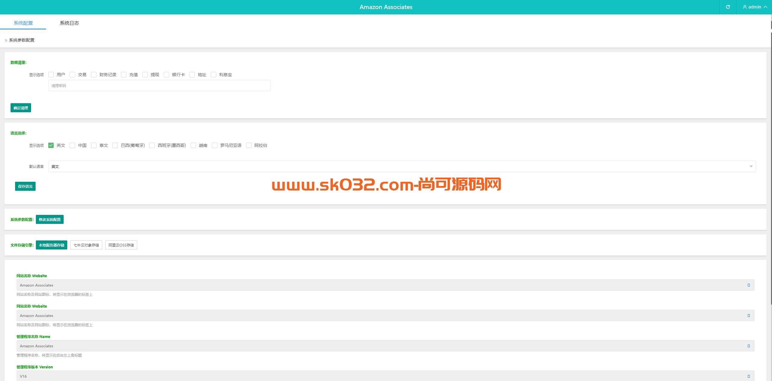Click the refresh icon in top bar
The height and width of the screenshot is (381, 772).
pyautogui.click(x=728, y=7)
